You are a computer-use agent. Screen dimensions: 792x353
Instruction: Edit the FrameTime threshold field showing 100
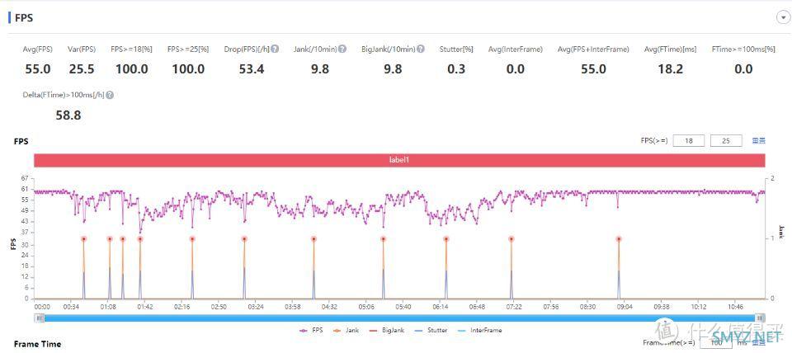(x=716, y=343)
